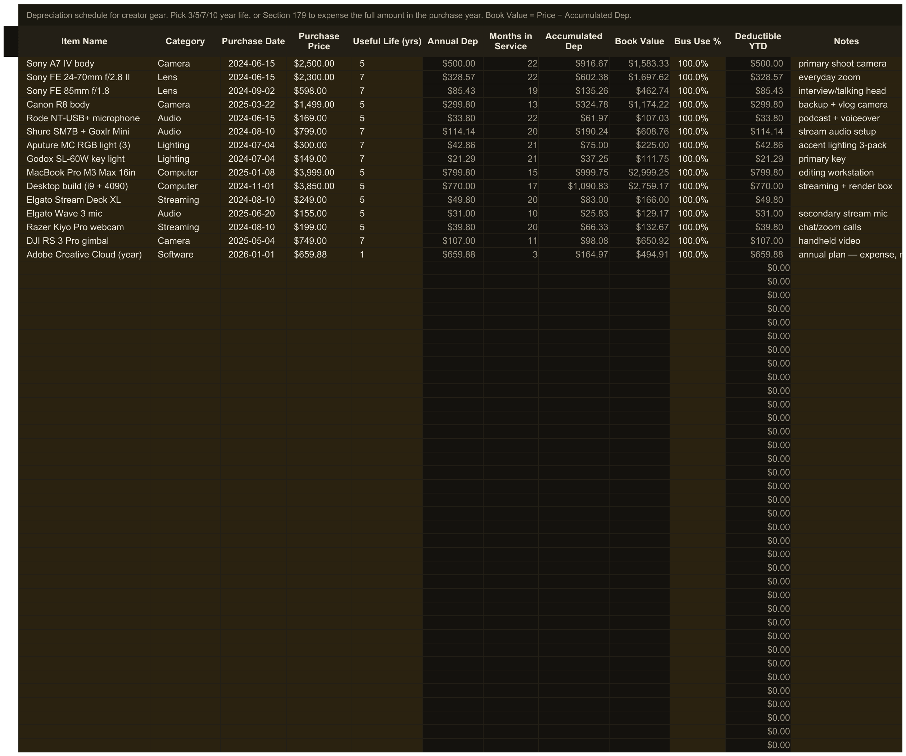The width and height of the screenshot is (906, 756).
Task: Select the Annual Dep column header
Action: click(453, 41)
